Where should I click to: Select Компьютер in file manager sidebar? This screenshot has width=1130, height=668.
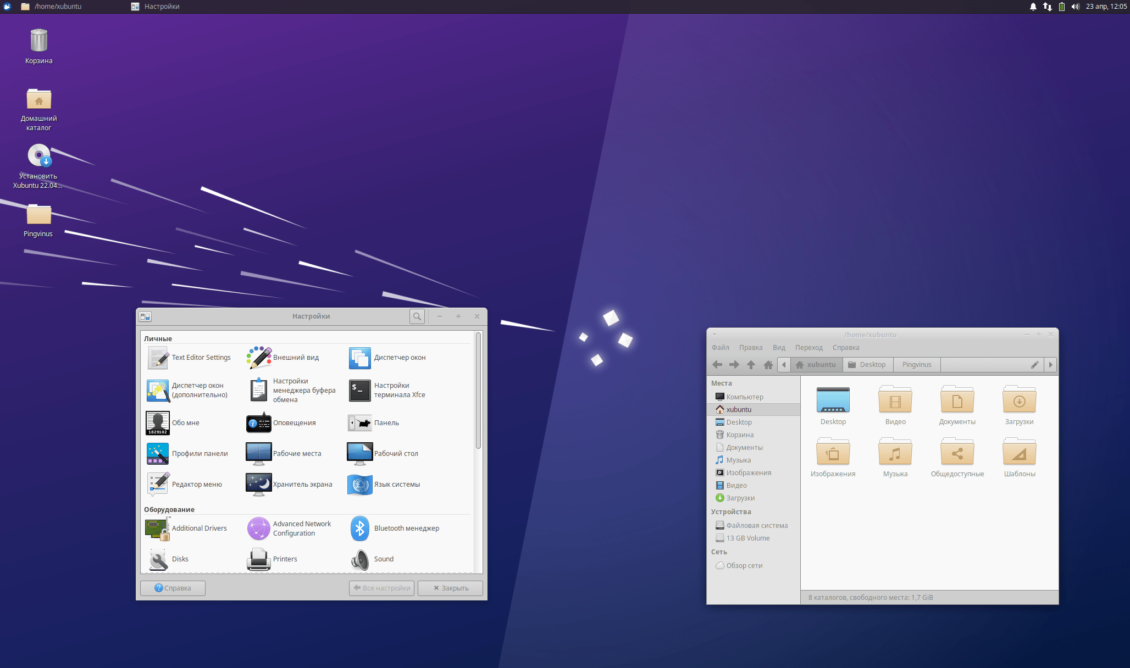(753, 397)
